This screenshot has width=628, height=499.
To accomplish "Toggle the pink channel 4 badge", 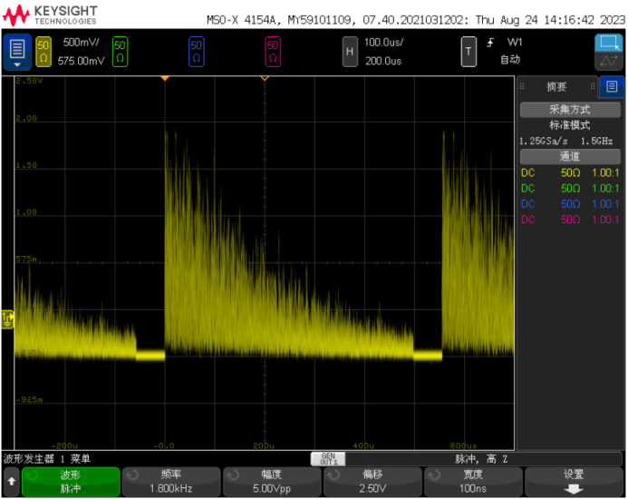I will tap(272, 52).
